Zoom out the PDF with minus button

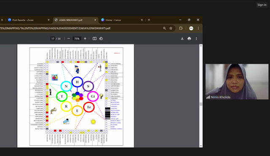pos(68,38)
